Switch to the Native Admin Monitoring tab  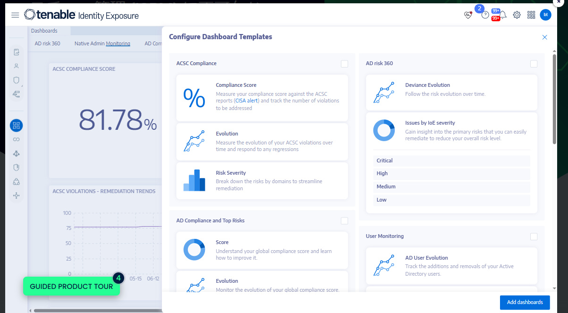tap(102, 43)
